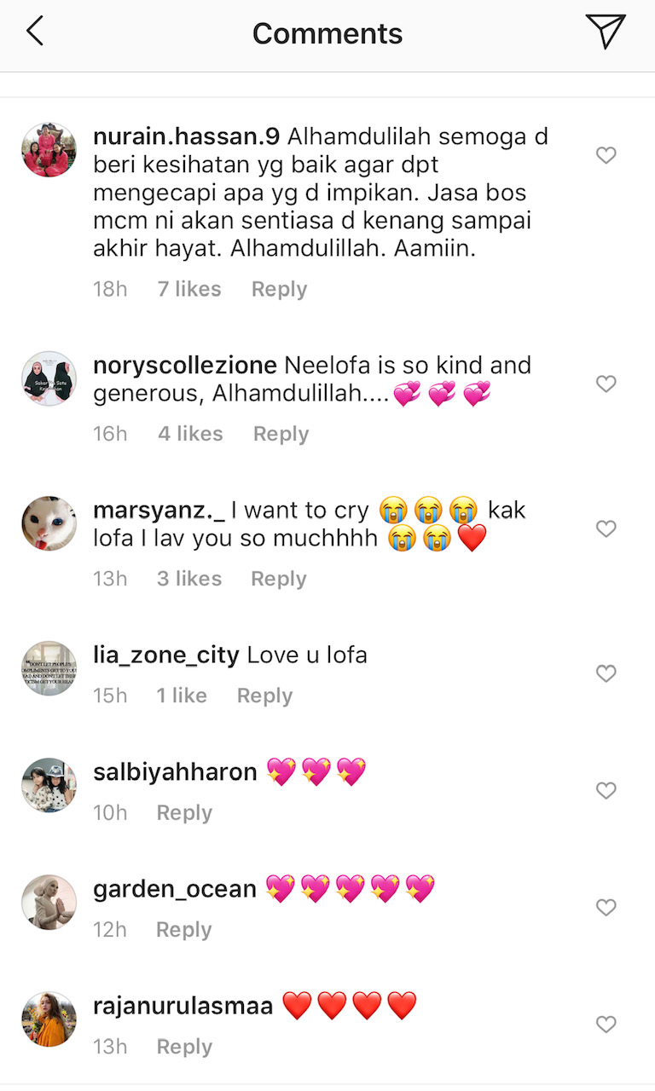Heart the lia_zone_city comment
The height and width of the screenshot is (1091, 655).
click(606, 673)
